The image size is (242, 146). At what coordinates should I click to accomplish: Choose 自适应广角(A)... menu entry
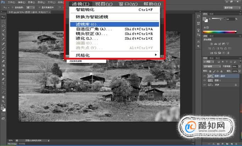tap(115, 29)
